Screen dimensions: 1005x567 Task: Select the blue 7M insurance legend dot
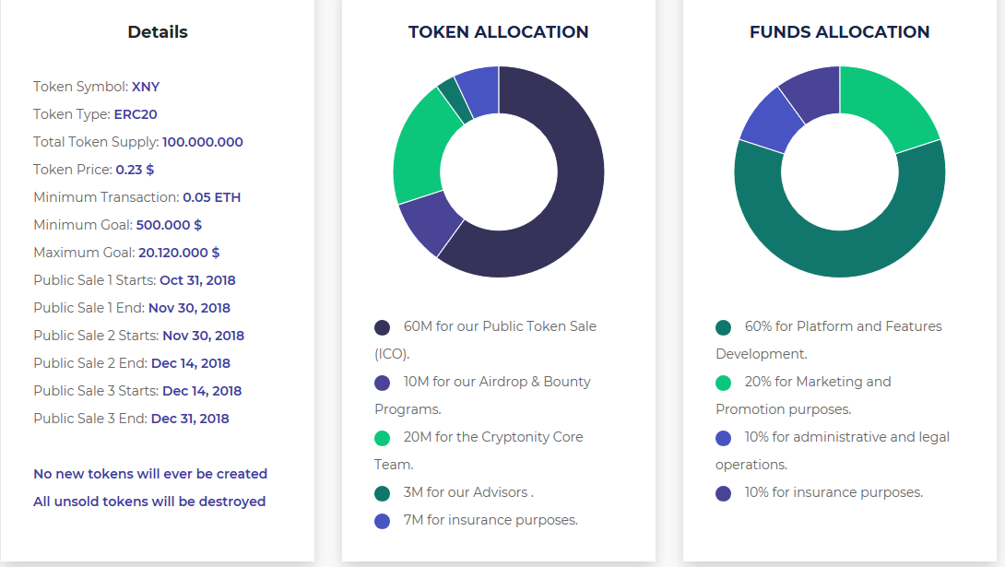pyautogui.click(x=383, y=521)
